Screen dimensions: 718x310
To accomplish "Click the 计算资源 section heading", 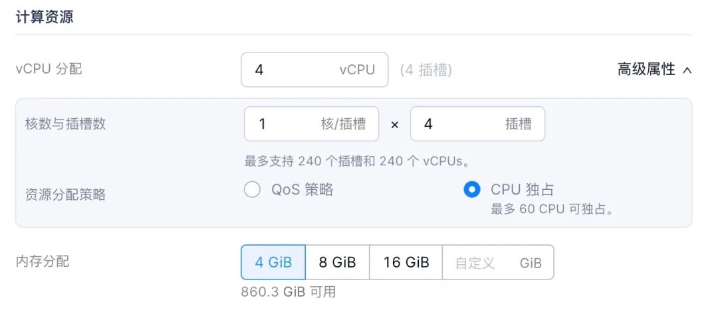I will tap(44, 18).
